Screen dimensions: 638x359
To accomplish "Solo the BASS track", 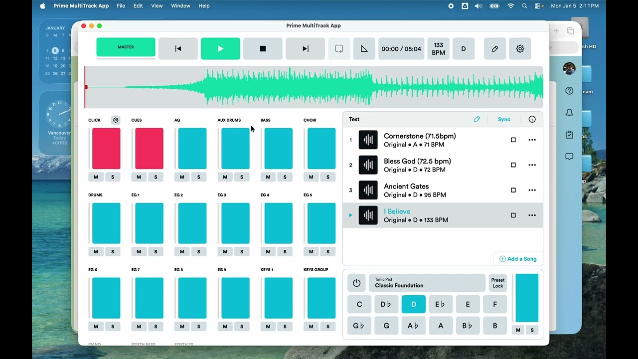I will (x=285, y=177).
